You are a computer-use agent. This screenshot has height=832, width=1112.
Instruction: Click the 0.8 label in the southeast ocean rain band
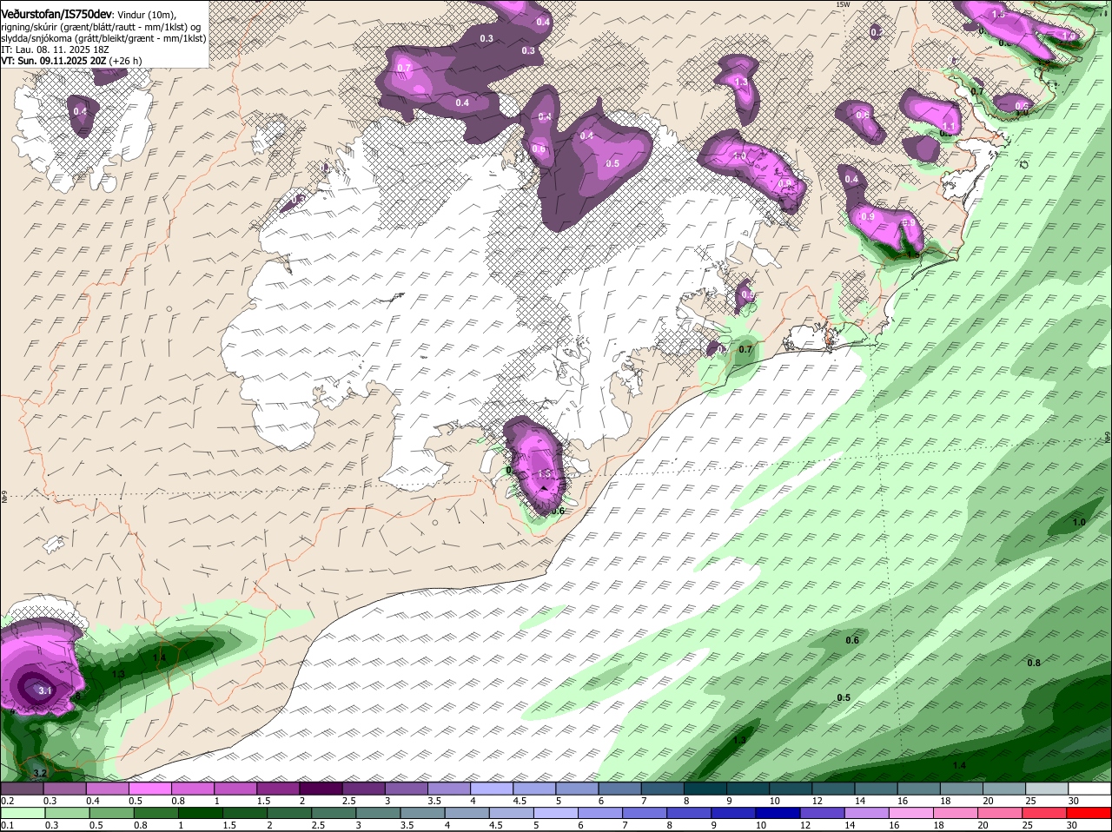1034,663
